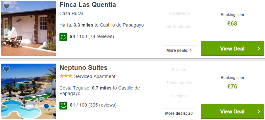Image resolution: width=265 pixels, height=120 pixels.
Task: View Deal for Finca Las Quentia at £68
Action: coord(232,49)
